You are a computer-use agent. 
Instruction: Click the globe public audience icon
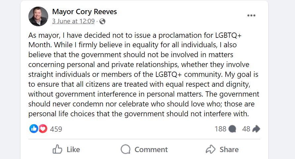click(x=102, y=21)
